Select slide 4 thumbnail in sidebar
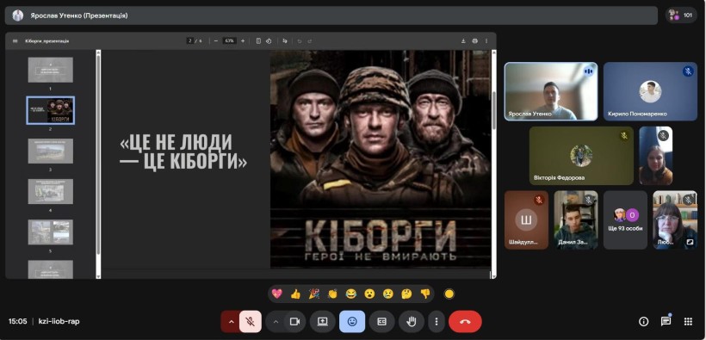The image size is (706, 340). coord(51,191)
